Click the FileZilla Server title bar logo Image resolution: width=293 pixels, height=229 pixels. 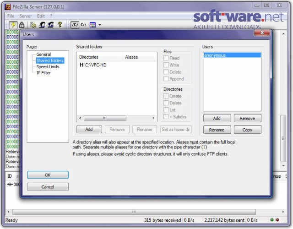[8, 7]
